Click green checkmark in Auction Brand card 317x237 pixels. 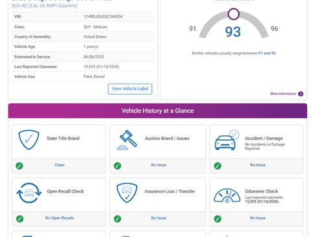118,166
